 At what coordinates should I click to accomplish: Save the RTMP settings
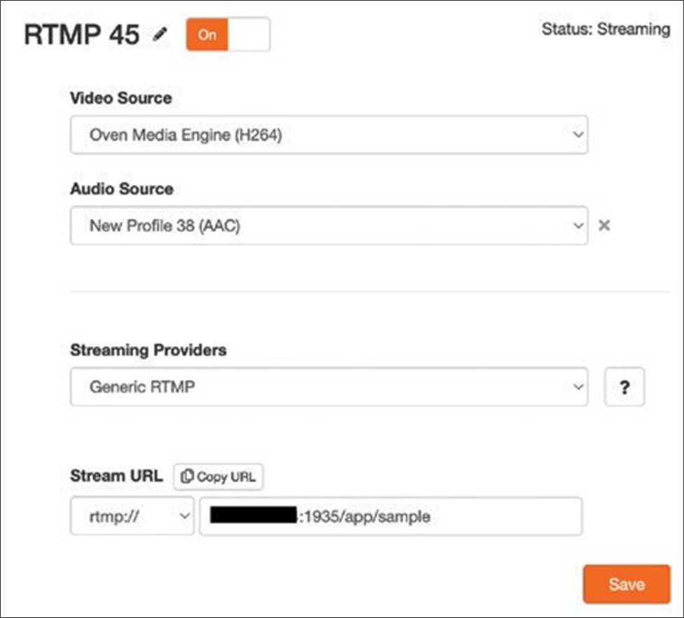tap(626, 584)
